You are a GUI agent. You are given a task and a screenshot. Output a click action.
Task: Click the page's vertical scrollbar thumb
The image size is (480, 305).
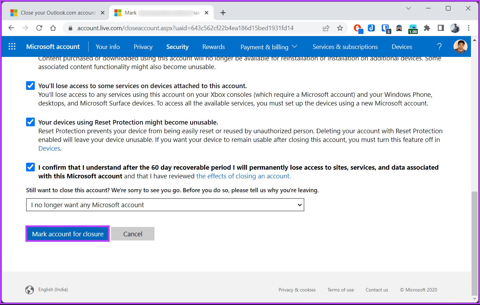[474, 243]
